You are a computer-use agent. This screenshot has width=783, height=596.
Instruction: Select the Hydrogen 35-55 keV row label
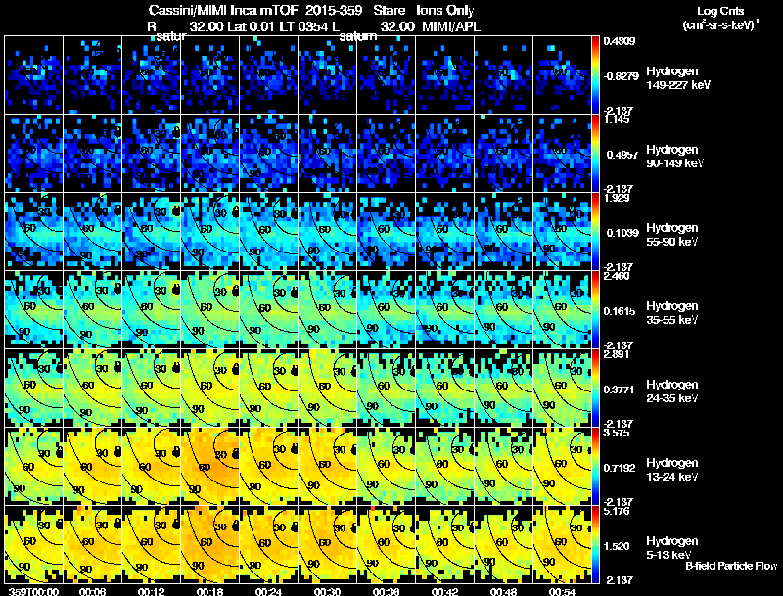point(672,313)
